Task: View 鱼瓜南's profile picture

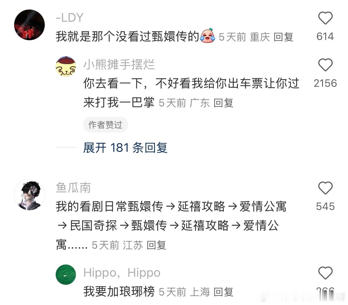Action: 29,195
